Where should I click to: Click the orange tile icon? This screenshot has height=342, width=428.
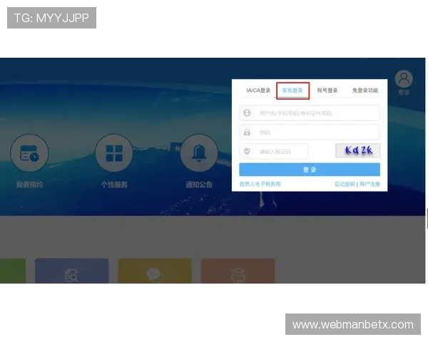tap(238, 273)
